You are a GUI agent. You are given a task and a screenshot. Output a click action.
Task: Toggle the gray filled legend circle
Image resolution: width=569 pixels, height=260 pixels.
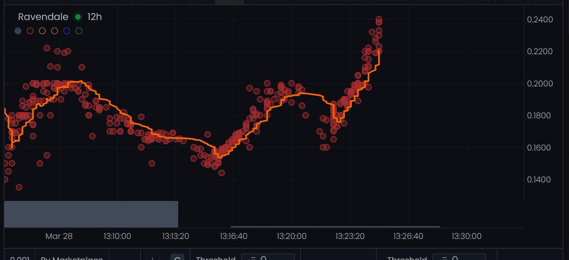18,31
